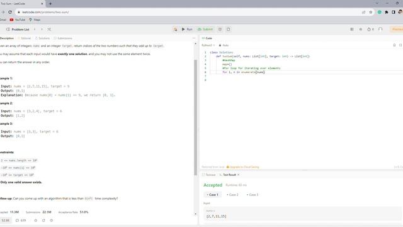Reload the browser page
The width and height of the screenshot is (403, 227).
click(x=10, y=12)
